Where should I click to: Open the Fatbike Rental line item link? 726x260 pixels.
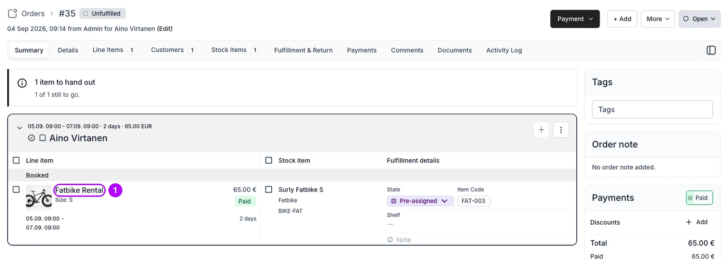point(79,190)
